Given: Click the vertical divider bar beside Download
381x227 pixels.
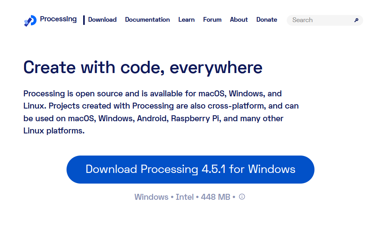Looking at the screenshot, I should pyautogui.click(x=84, y=20).
